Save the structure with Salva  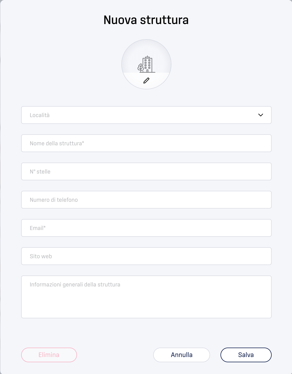click(x=246, y=355)
